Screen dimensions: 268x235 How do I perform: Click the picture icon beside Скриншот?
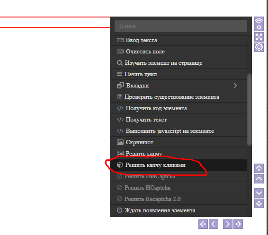pyautogui.click(x=120, y=142)
